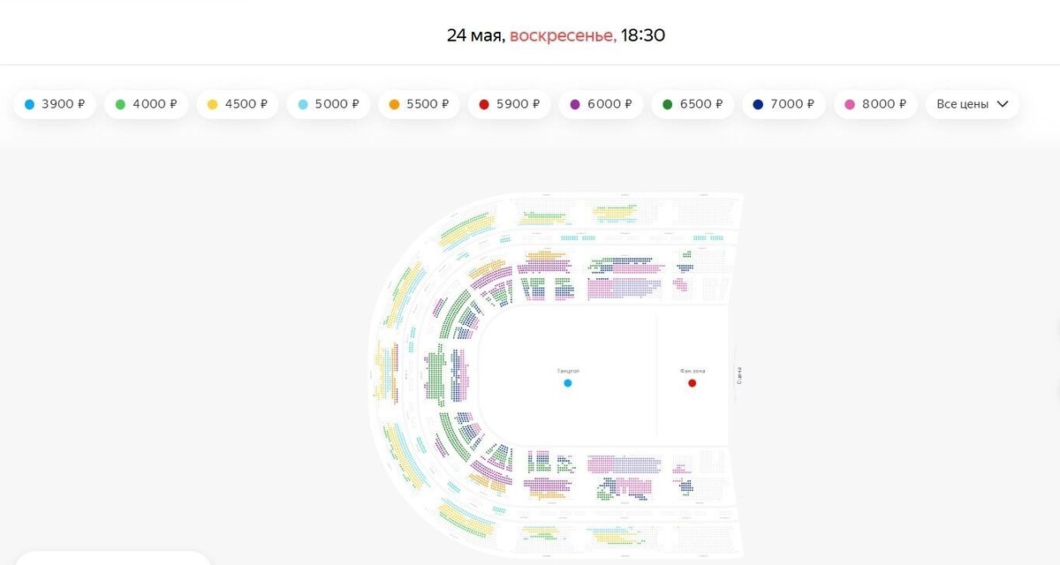Toggle the 4000 ₽ price filter
This screenshot has width=1060, height=565.
(145, 103)
